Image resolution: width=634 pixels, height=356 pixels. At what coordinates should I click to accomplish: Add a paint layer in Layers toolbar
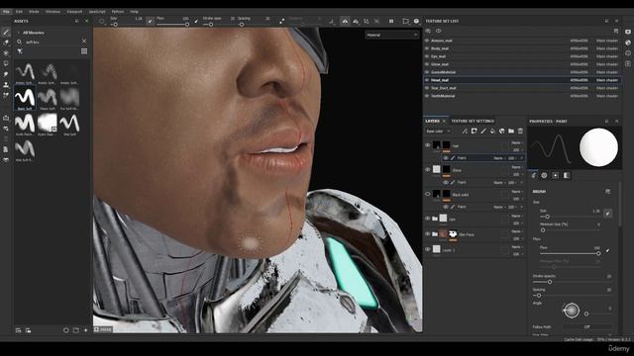click(483, 131)
